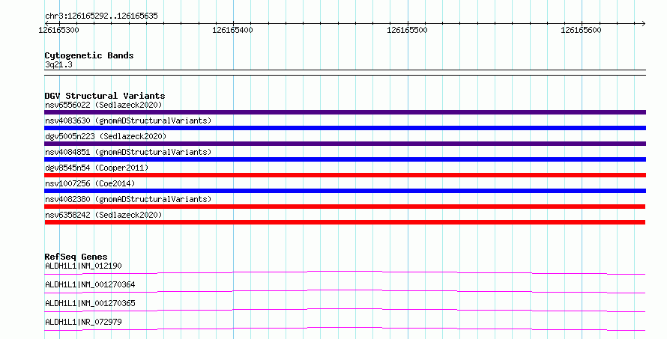The image size is (667, 339).
Task: Click the magenta line of ALDH1L1|NM_001270365
Action: (x=345, y=310)
